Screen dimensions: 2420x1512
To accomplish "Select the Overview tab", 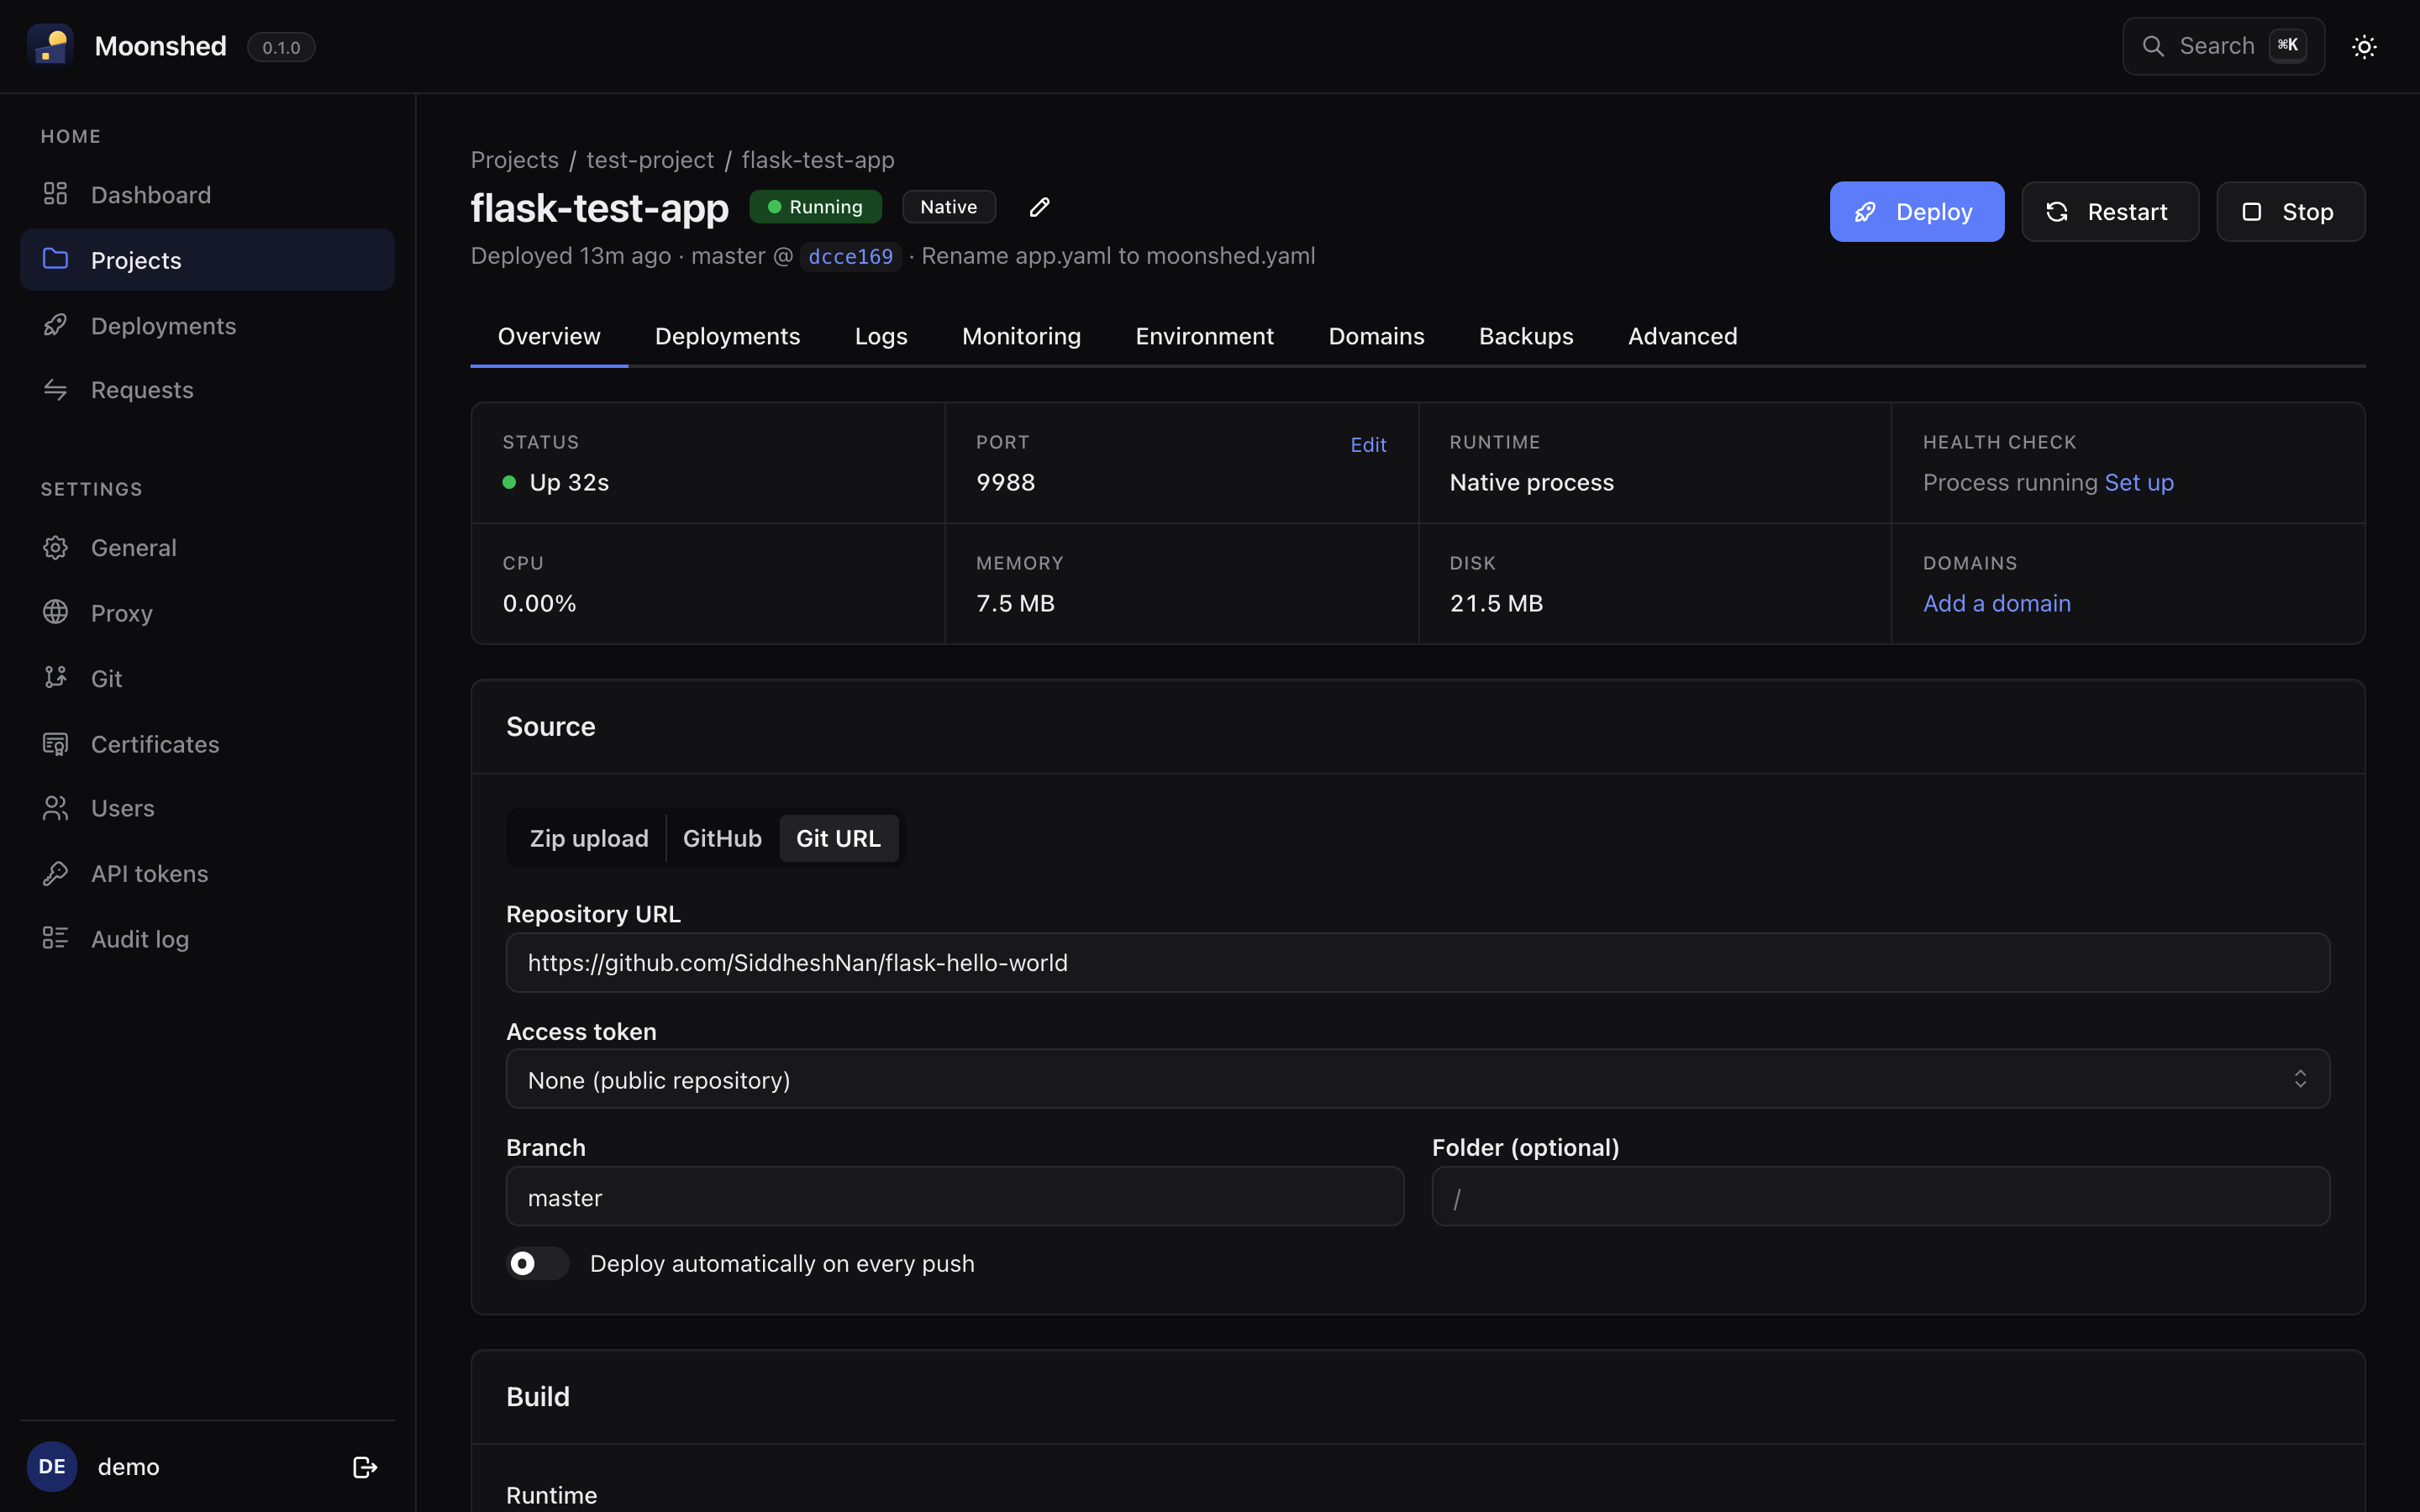I will point(549,336).
